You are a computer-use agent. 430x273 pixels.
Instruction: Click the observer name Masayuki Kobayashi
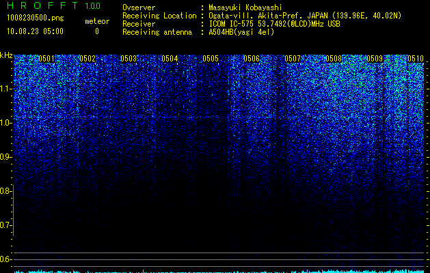point(245,8)
